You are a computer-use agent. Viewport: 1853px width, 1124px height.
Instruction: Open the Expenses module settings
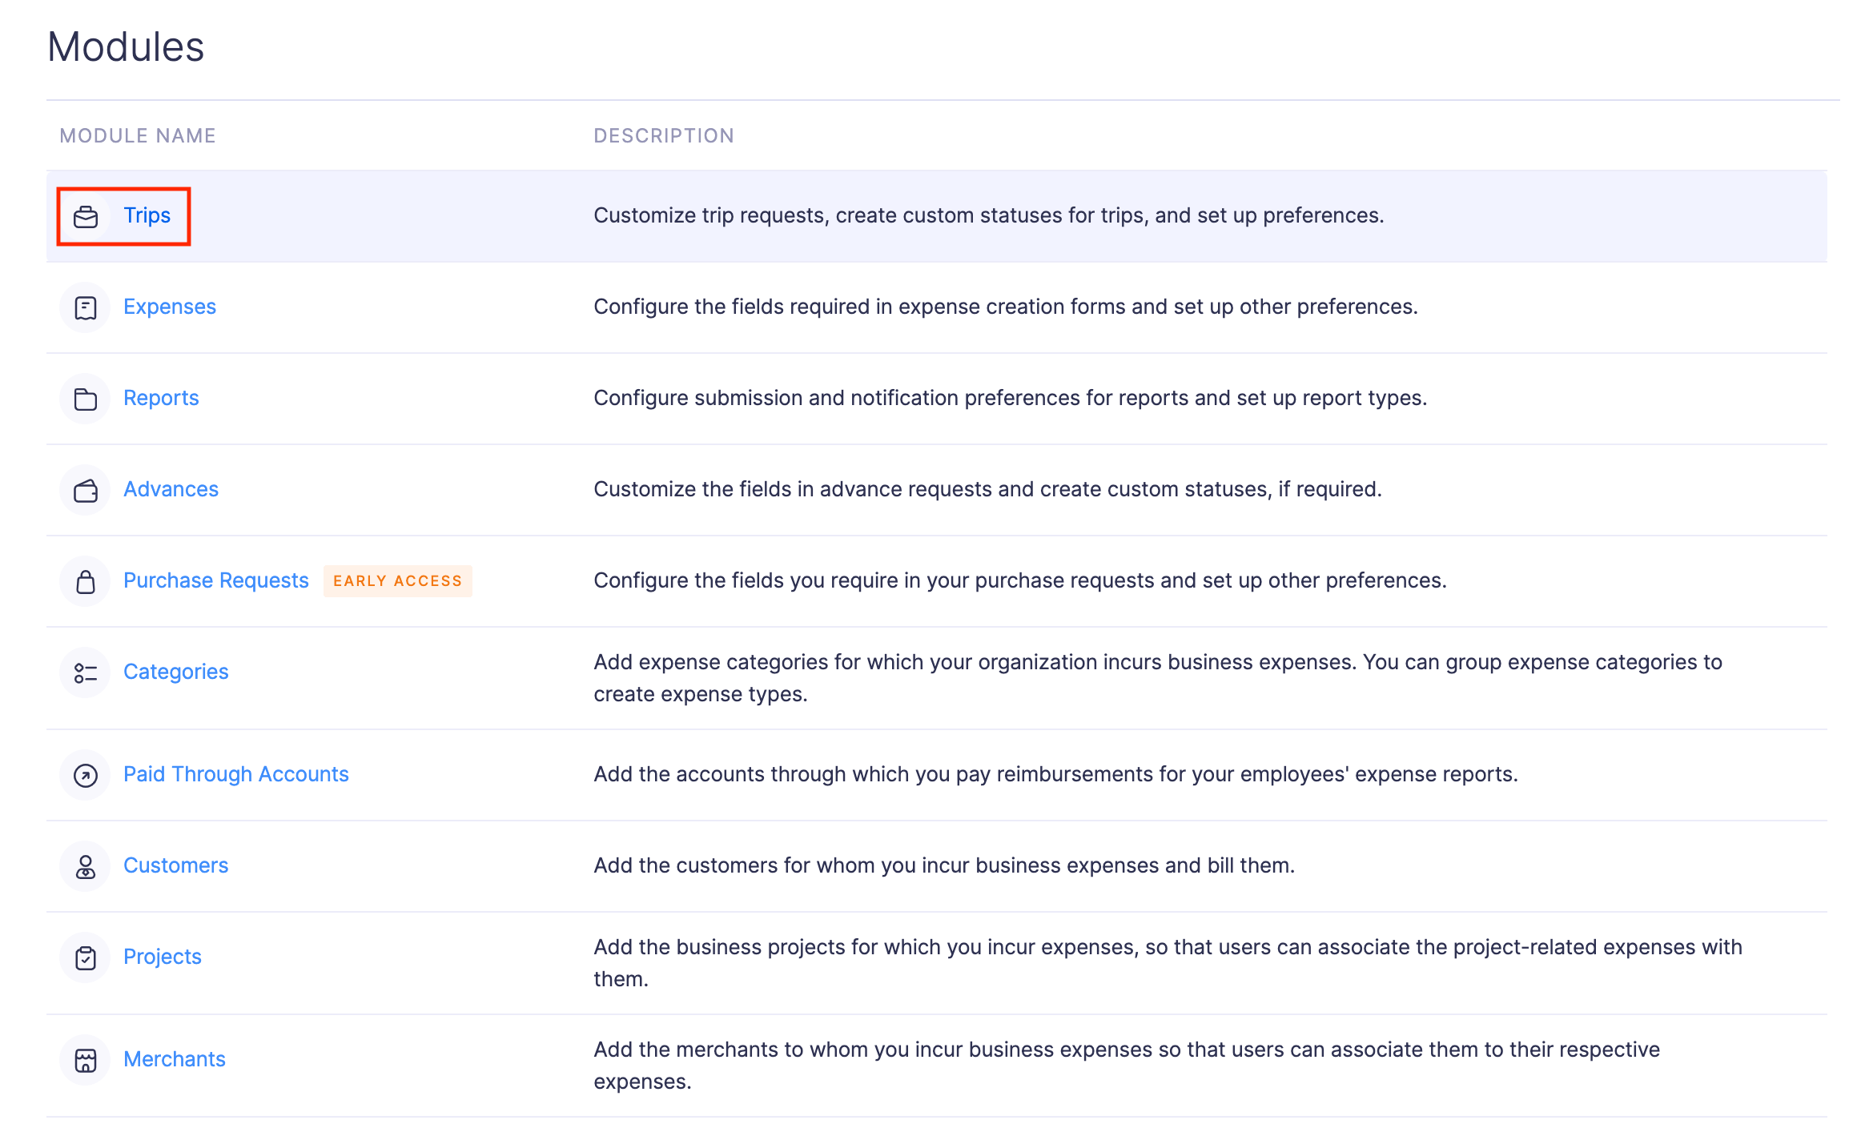point(170,307)
